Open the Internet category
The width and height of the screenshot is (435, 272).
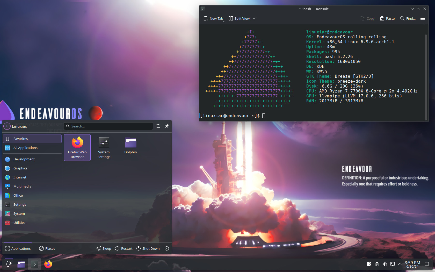pyautogui.click(x=32, y=177)
